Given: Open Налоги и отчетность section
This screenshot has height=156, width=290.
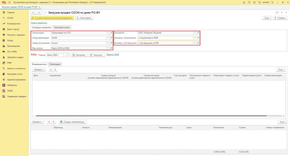Looking at the screenshot, I should [x=16, y=68].
